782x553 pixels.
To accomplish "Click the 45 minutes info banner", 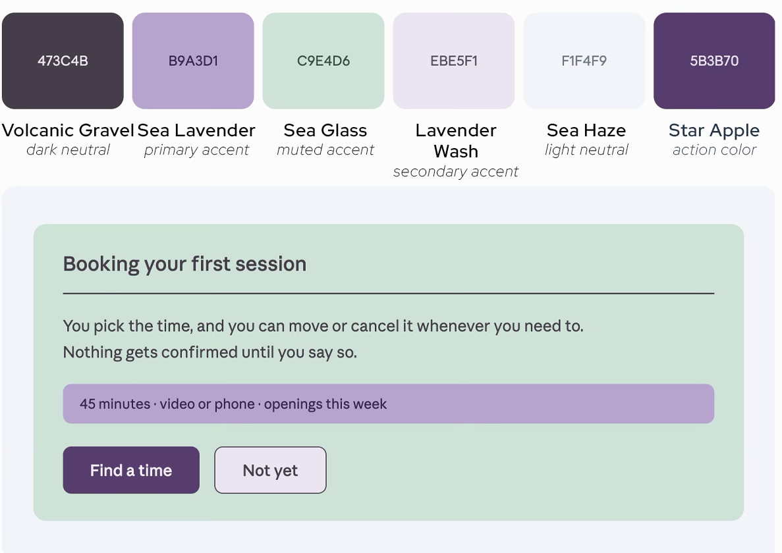I will (389, 404).
